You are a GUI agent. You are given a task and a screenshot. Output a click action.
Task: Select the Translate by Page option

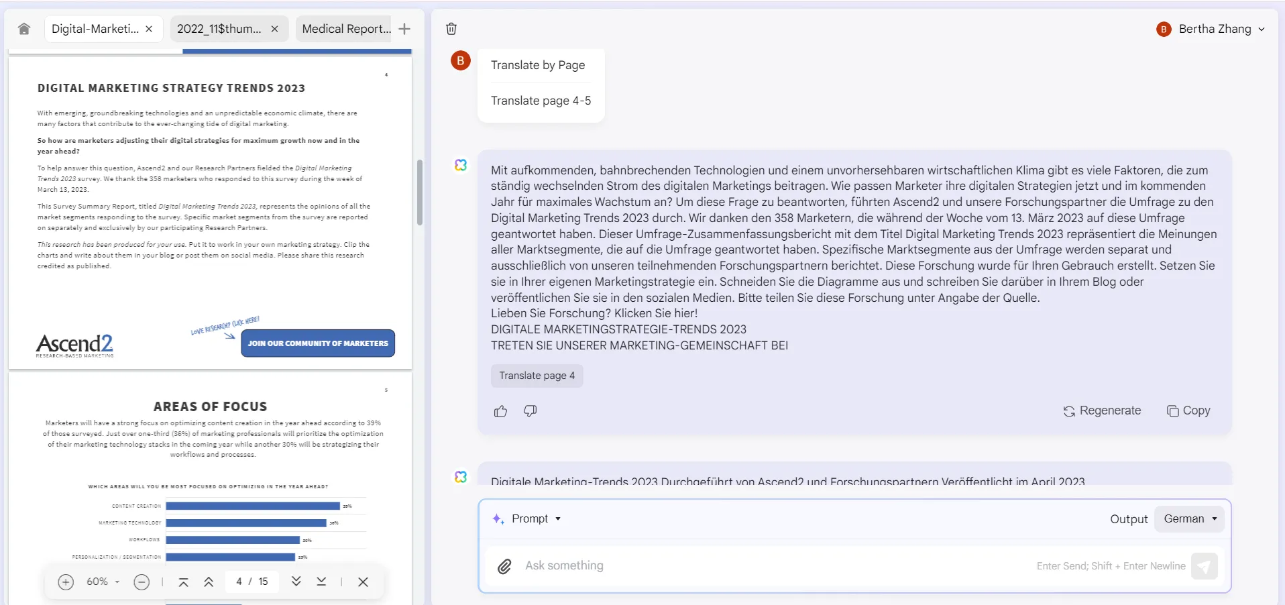(x=538, y=65)
